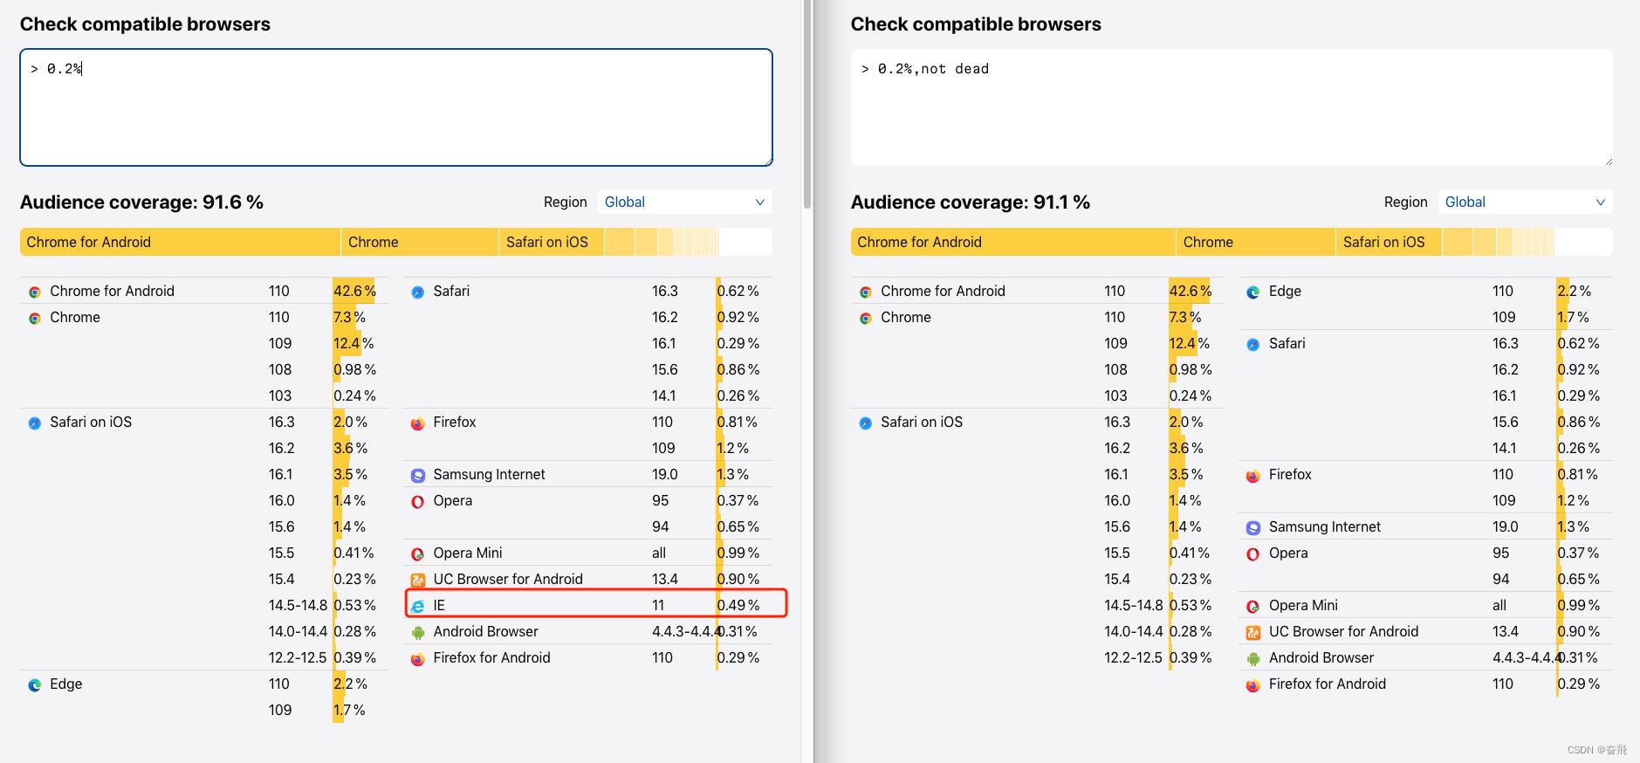1640x763 pixels.
Task: Click Android Browser icon in left panel
Action: (x=418, y=633)
